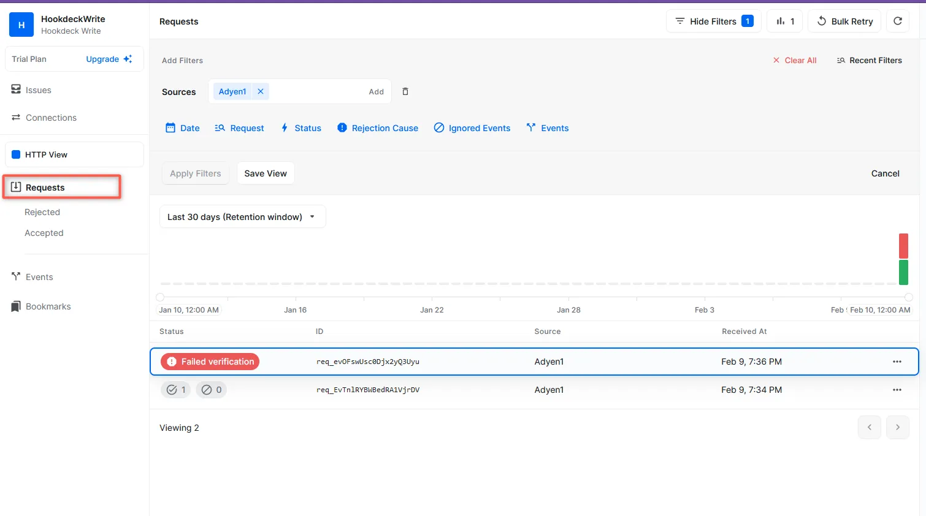Open the Last 30 days dropdown

point(243,217)
